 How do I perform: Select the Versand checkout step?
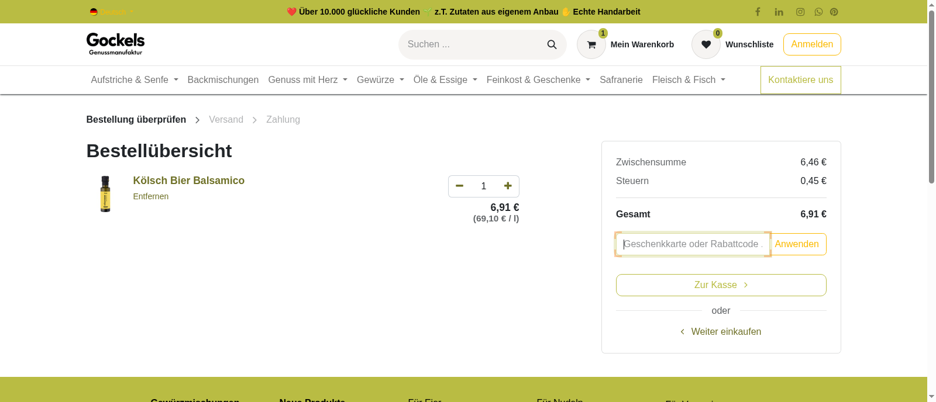pos(226,120)
